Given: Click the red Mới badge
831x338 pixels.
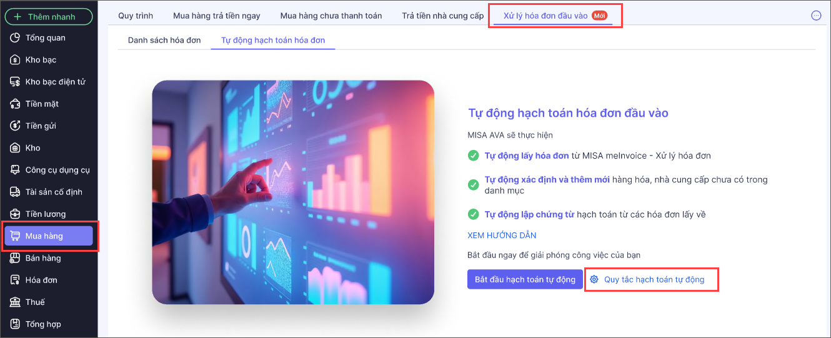Looking at the screenshot, I should click(x=600, y=16).
